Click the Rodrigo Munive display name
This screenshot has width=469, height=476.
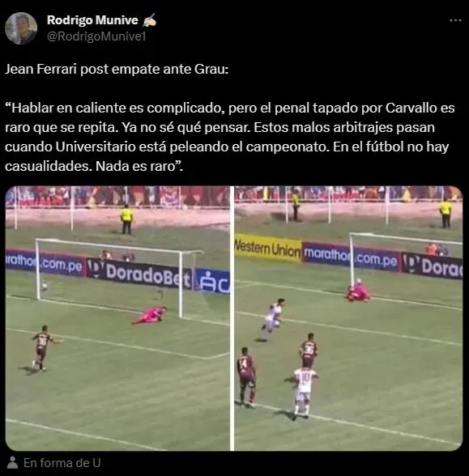click(92, 20)
